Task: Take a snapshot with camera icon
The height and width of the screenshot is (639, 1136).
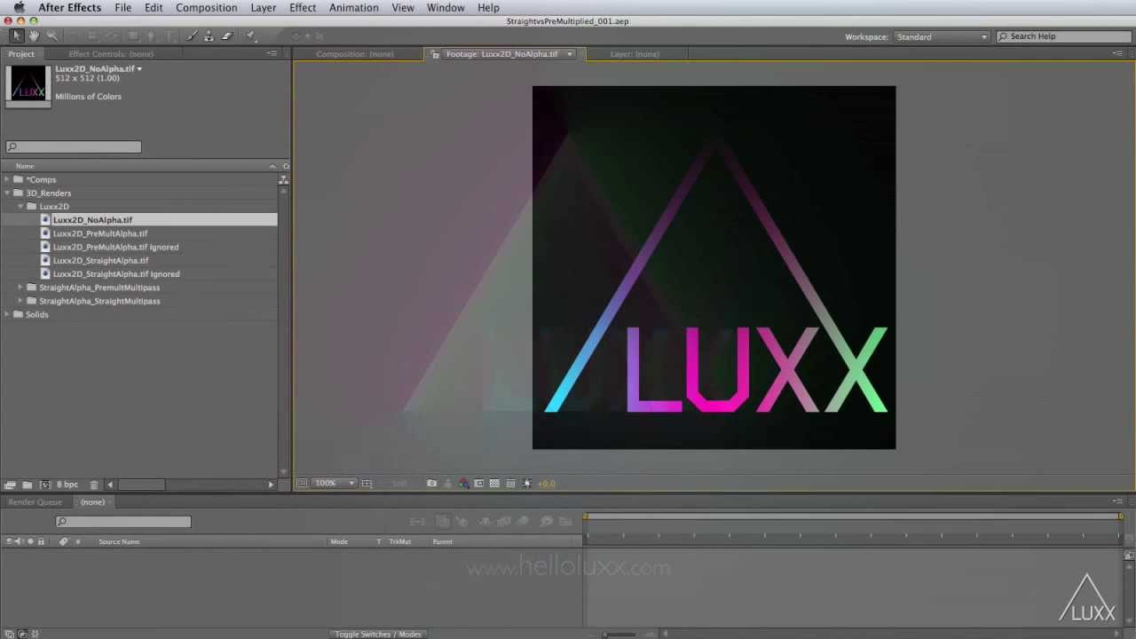Action: click(431, 484)
